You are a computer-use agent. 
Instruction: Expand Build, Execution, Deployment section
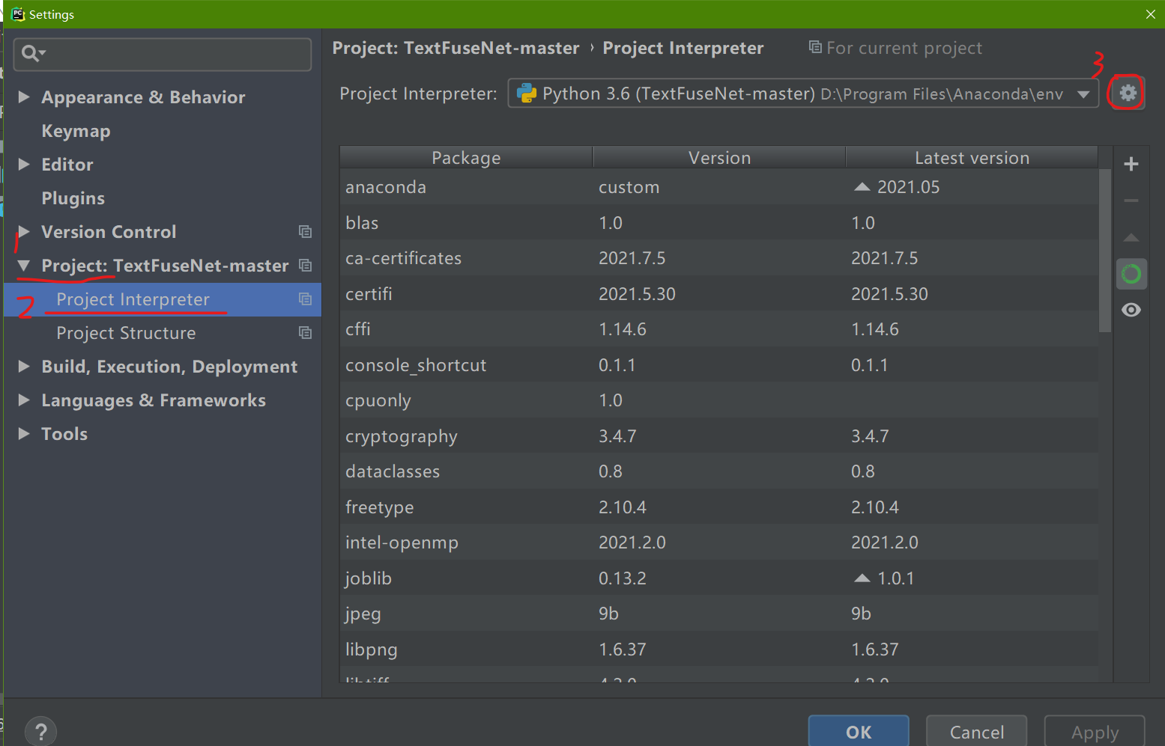24,366
